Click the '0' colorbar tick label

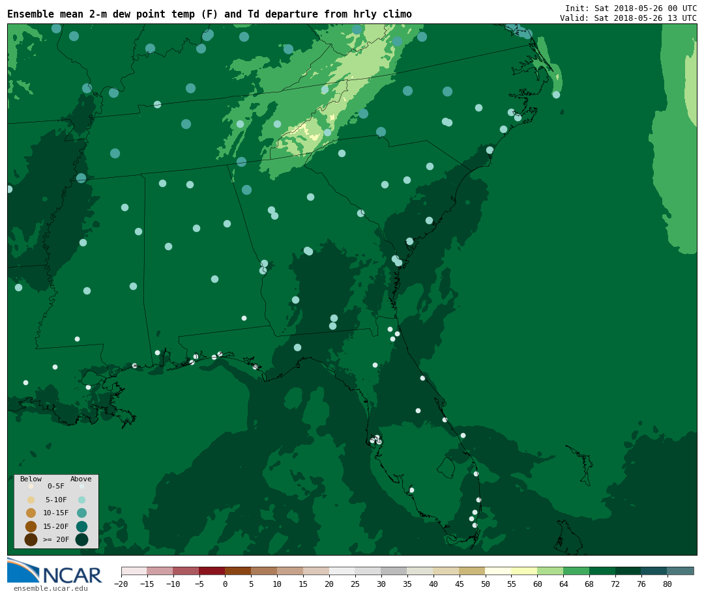tap(226, 584)
